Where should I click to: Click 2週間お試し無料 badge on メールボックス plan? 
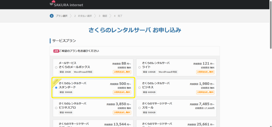pyautogui.click(x=122, y=72)
